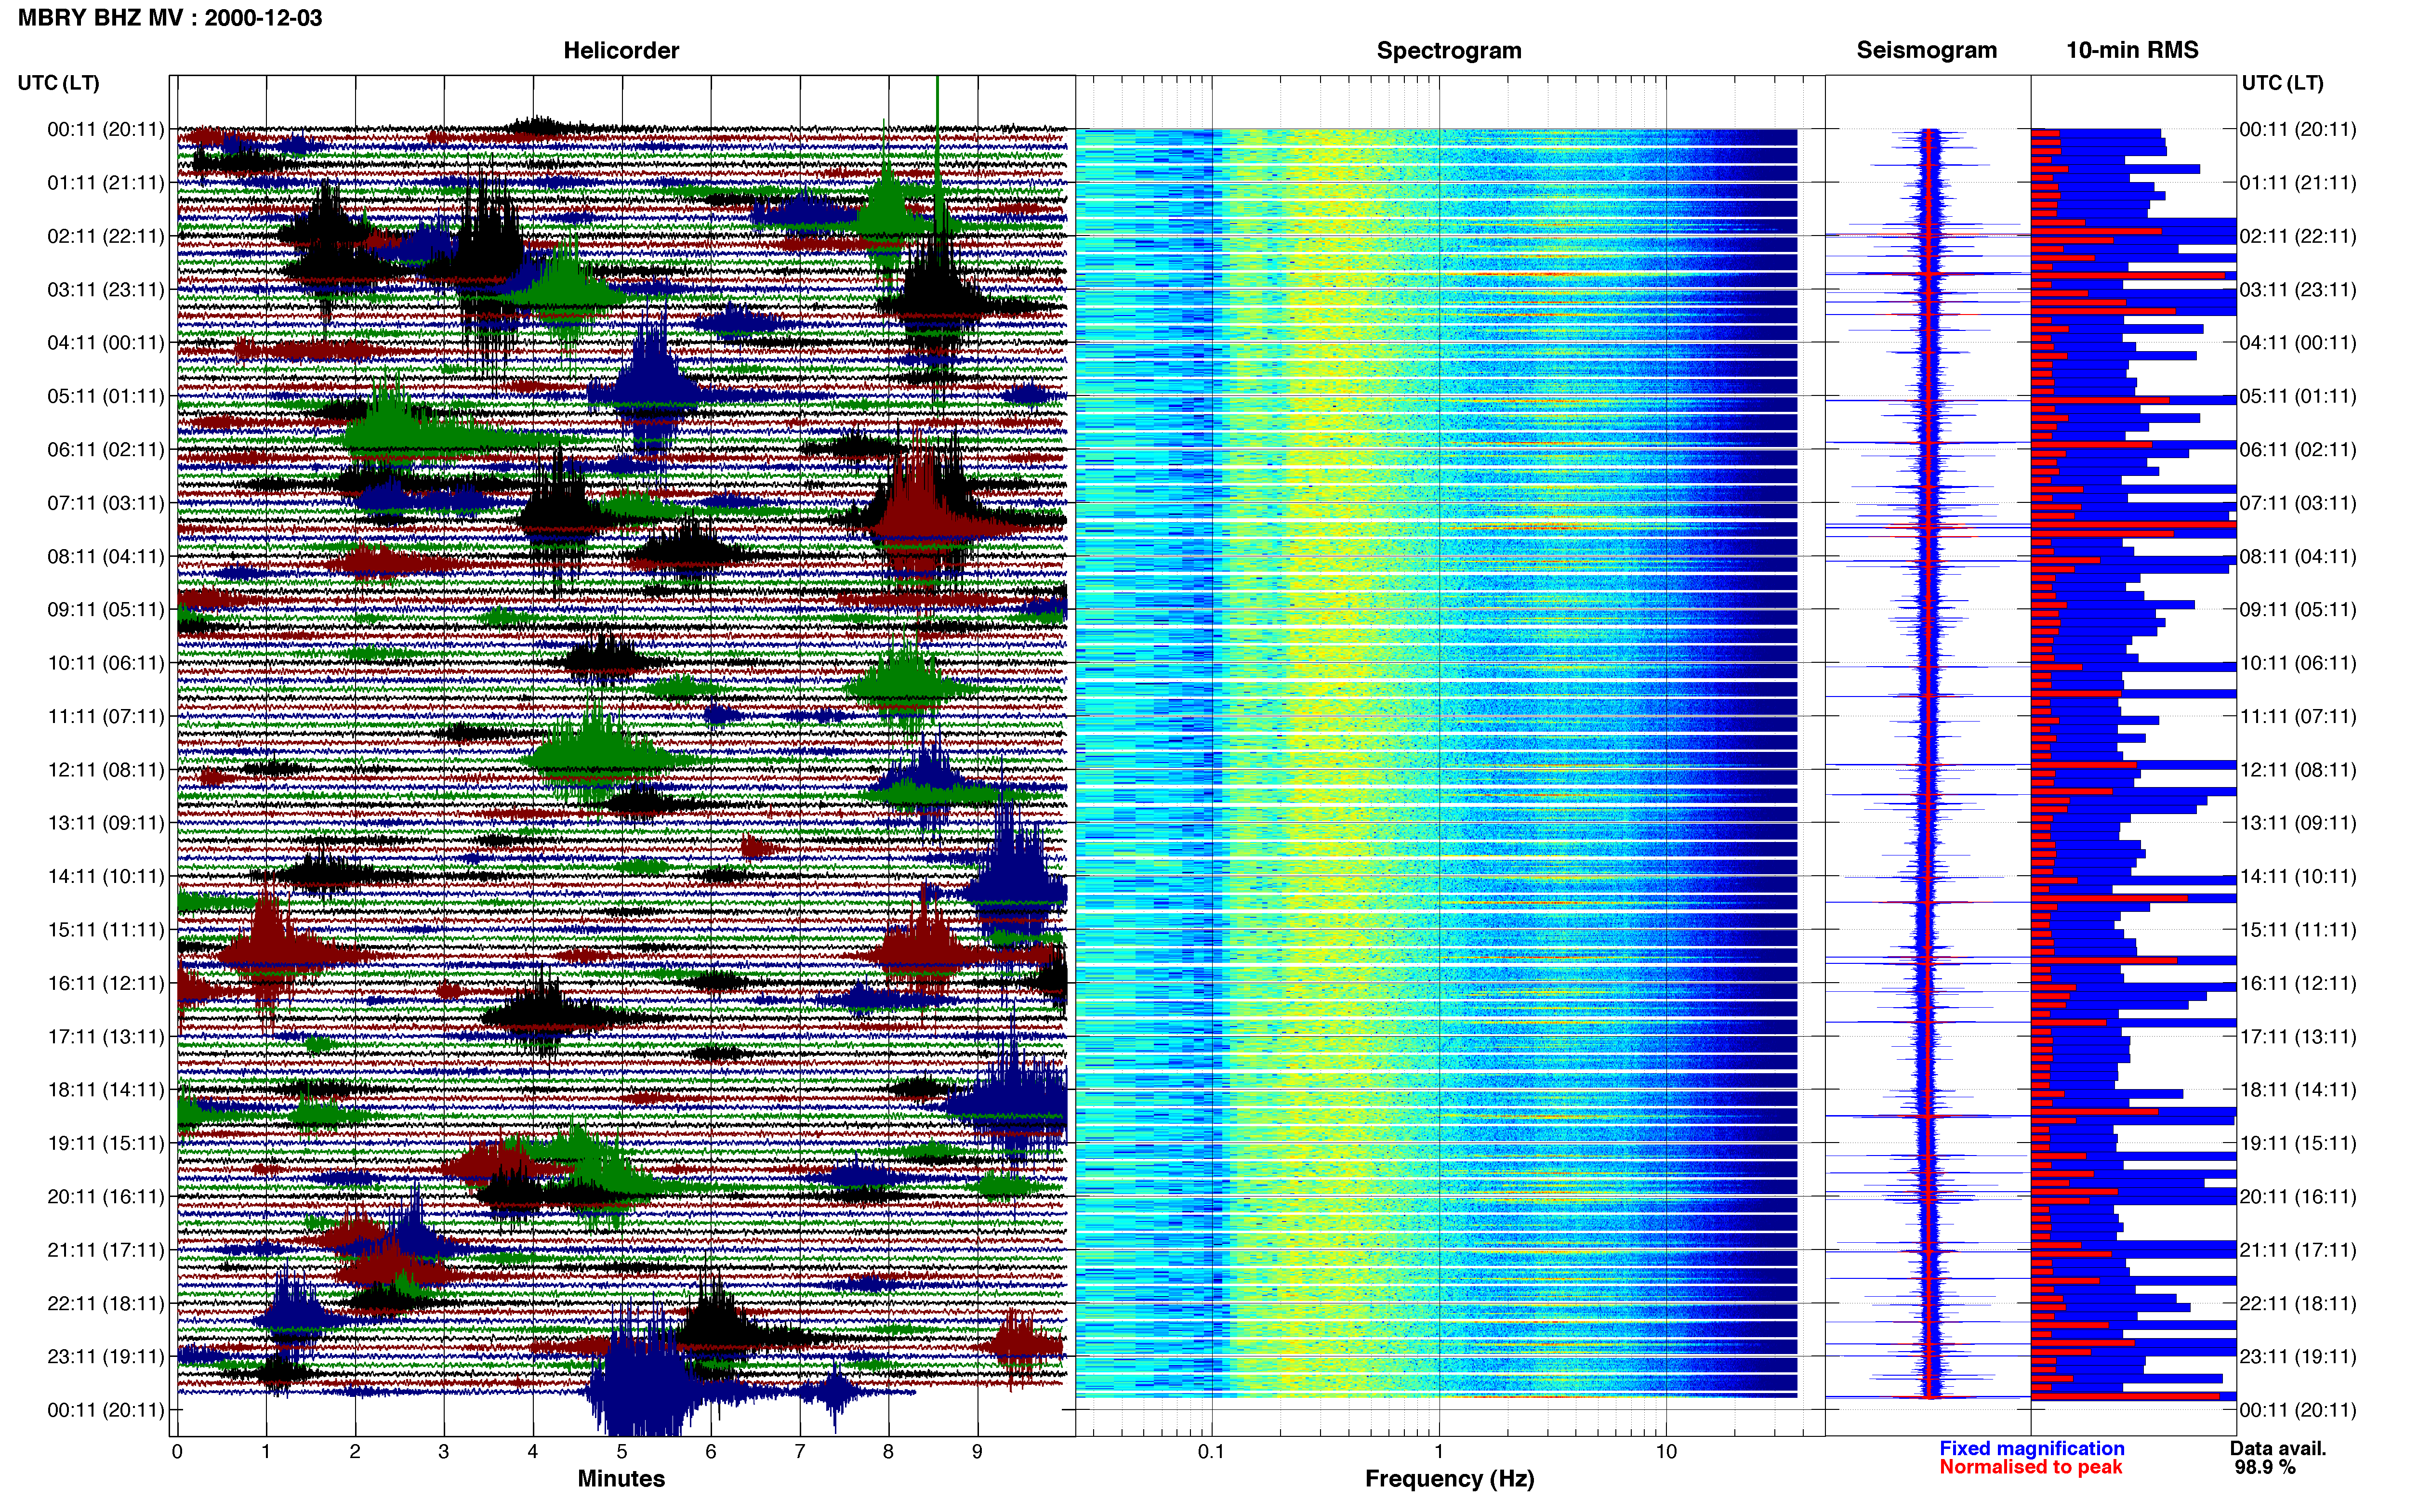Click the '9' tick on the Minutes axis

977,1452
